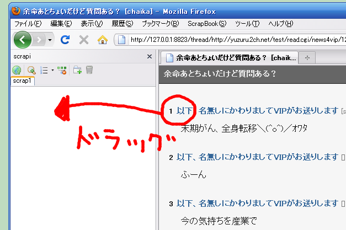Select the 余命あとちょいだけど browser tab

click(x=230, y=58)
